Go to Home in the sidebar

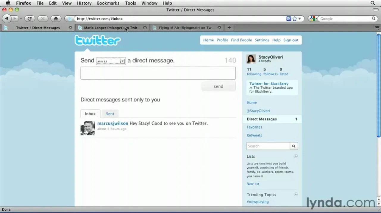coord(252,103)
